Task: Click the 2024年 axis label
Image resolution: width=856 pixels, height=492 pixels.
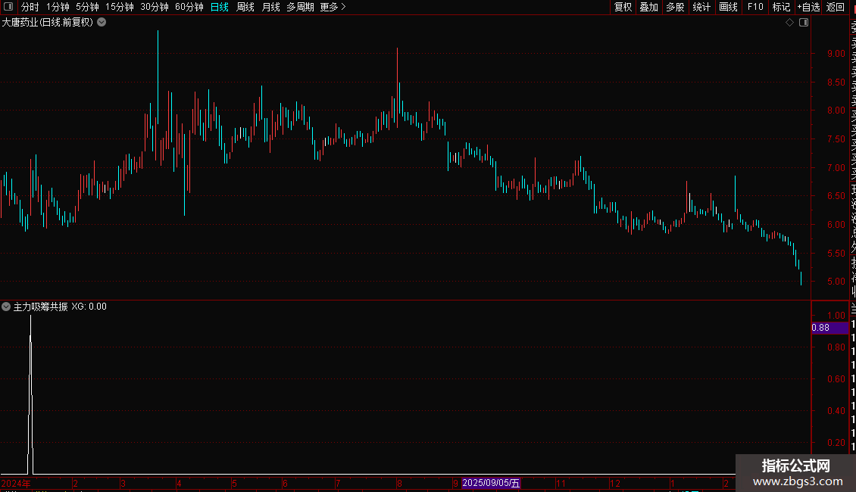Action: tap(16, 483)
